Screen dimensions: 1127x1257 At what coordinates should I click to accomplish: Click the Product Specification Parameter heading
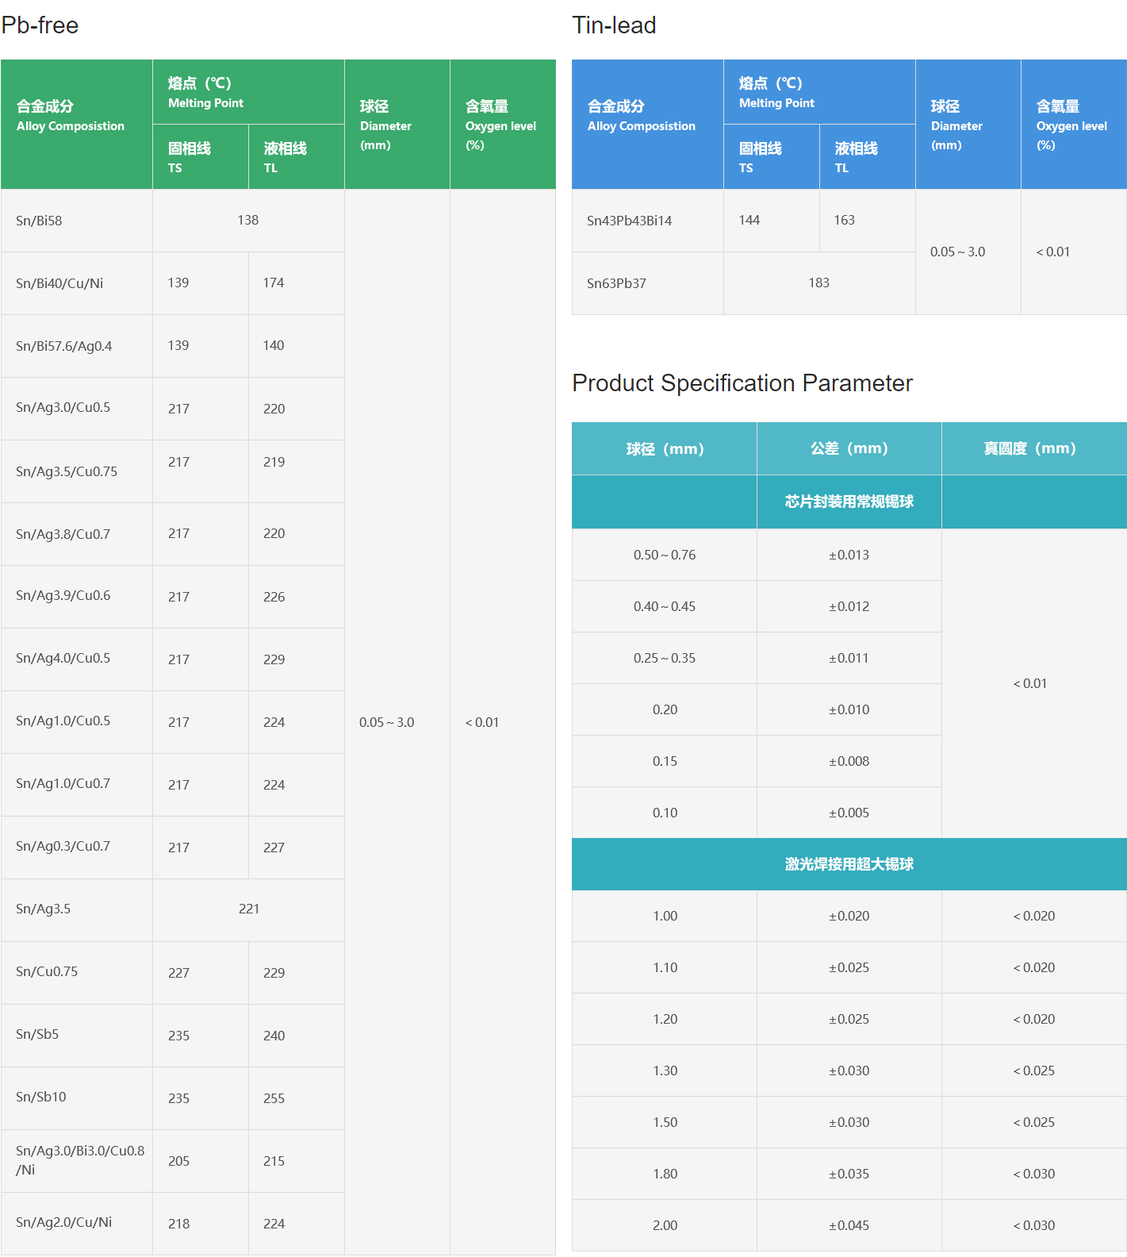[742, 383]
